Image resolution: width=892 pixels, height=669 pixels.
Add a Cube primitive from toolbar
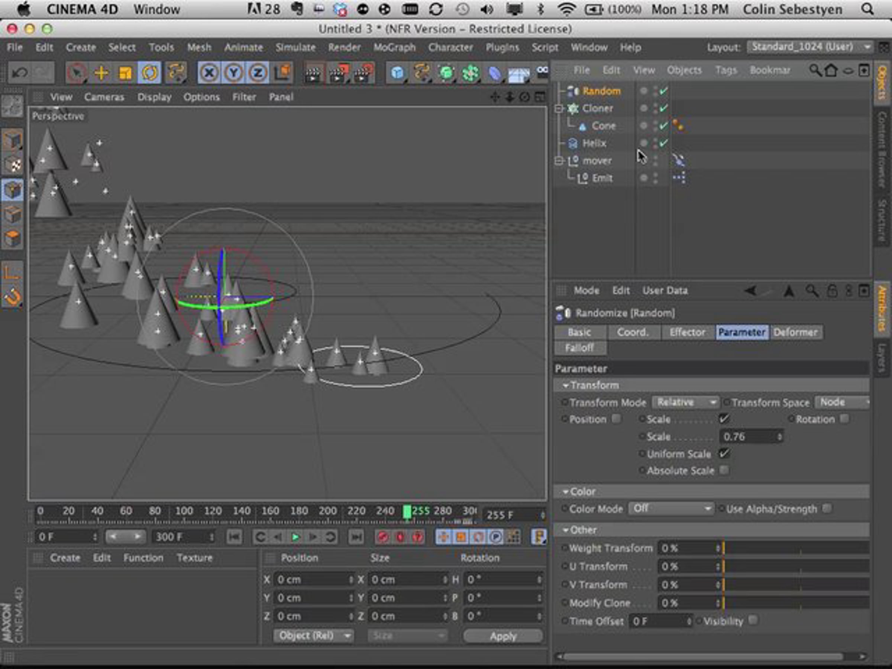tap(397, 73)
